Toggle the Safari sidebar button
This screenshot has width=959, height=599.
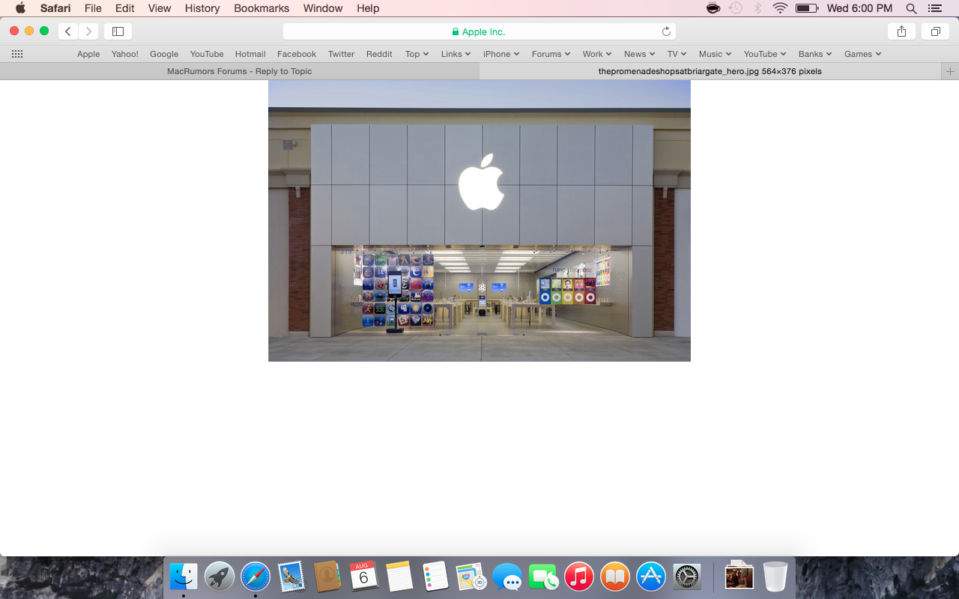118,31
